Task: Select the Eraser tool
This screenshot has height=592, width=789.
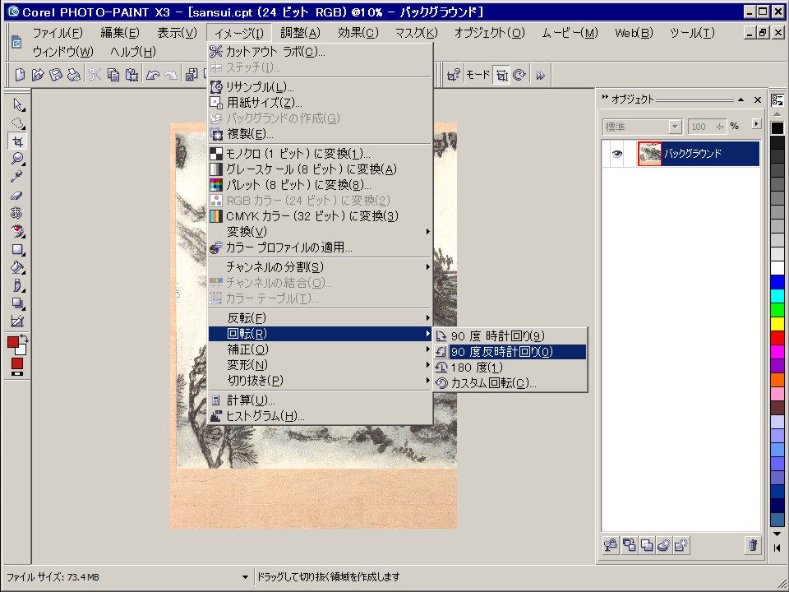Action: pyautogui.click(x=17, y=196)
